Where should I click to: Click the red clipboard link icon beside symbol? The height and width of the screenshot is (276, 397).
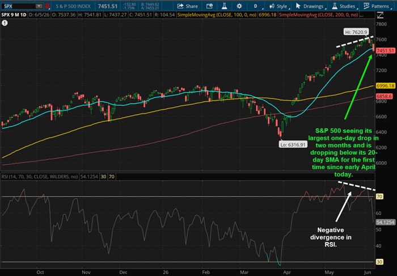47,6
